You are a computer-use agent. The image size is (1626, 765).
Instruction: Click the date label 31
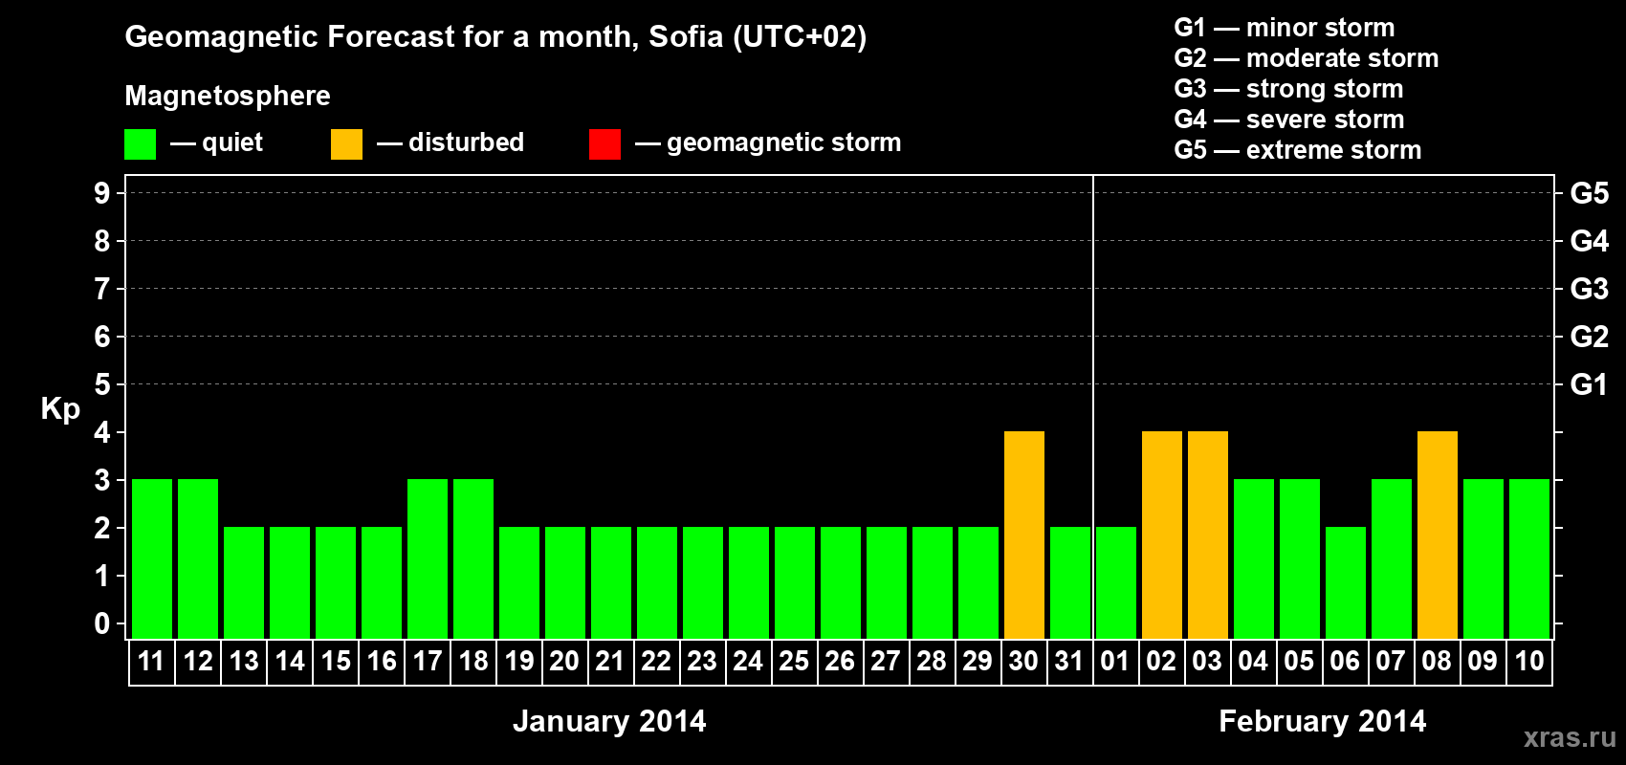coord(1069,661)
